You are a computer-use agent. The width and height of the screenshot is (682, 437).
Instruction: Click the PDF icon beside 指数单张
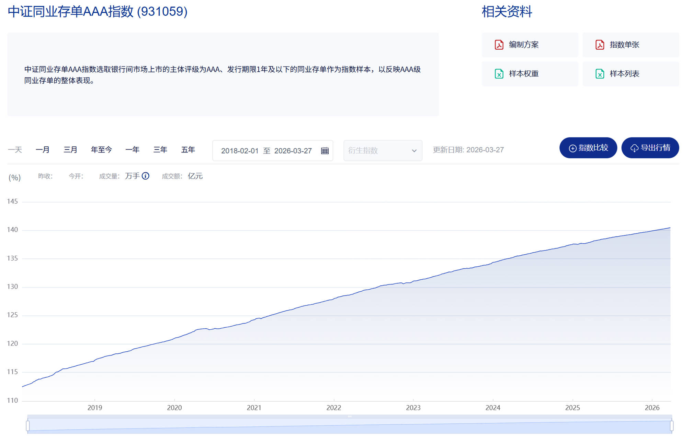pos(600,45)
